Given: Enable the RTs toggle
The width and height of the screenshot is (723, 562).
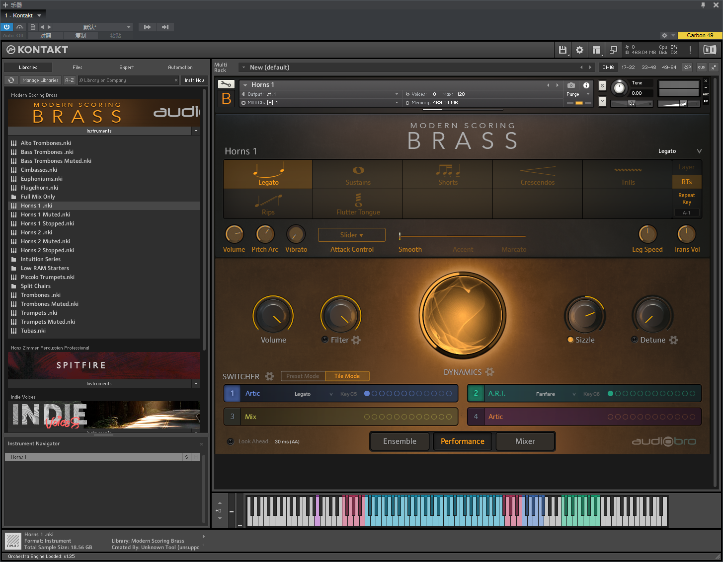Looking at the screenshot, I should click(x=687, y=182).
